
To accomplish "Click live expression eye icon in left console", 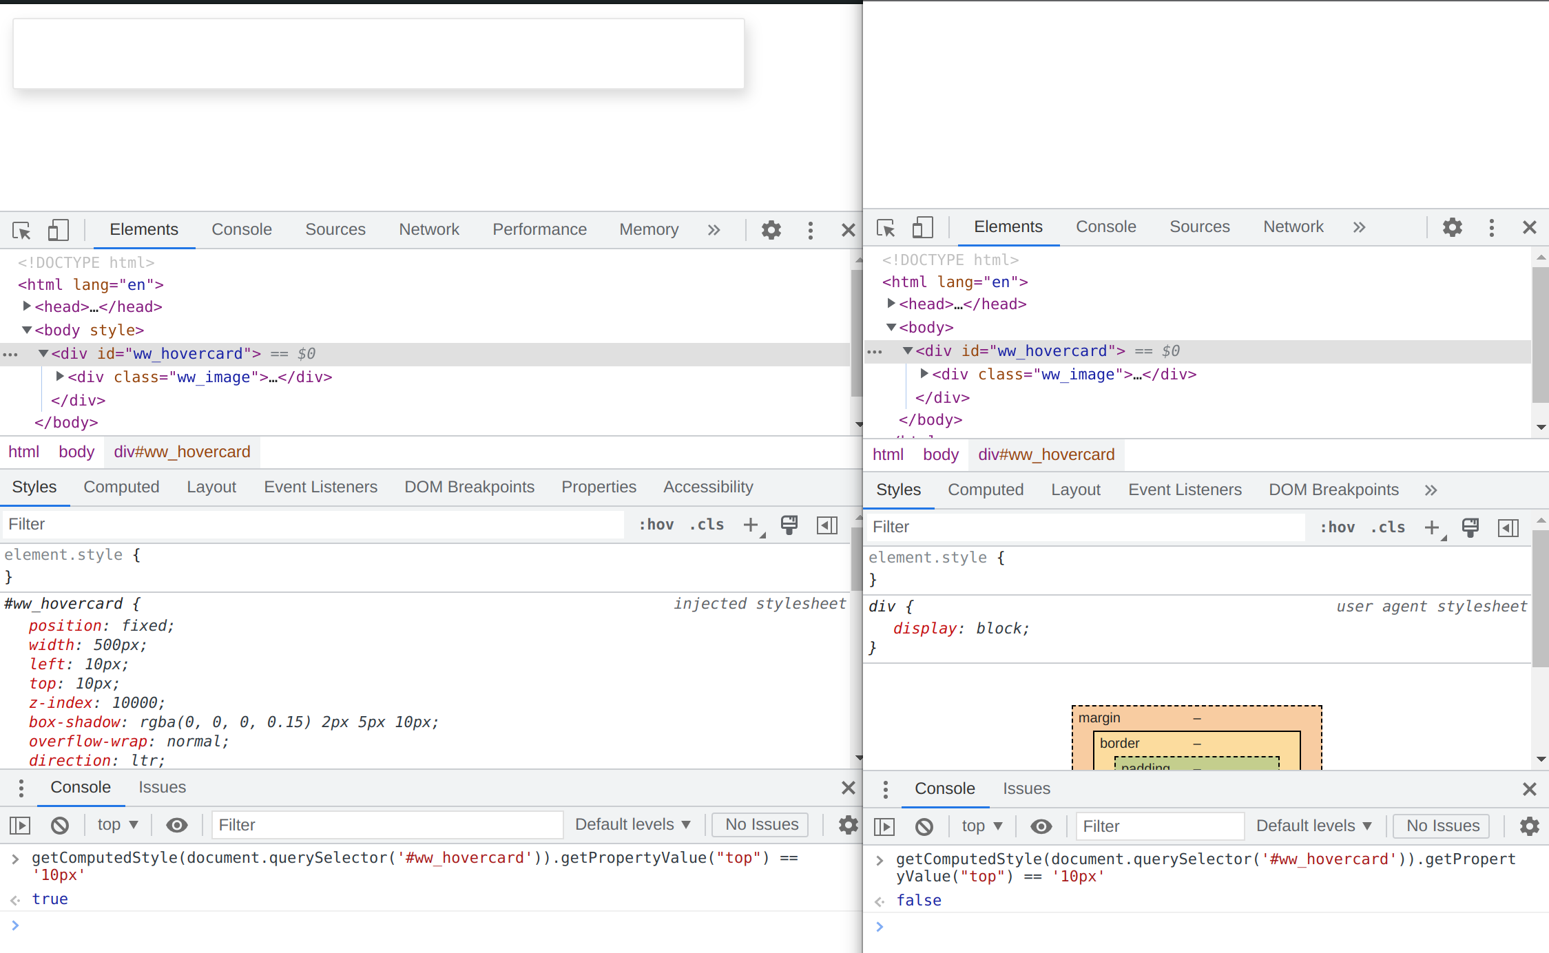I will pos(177,825).
